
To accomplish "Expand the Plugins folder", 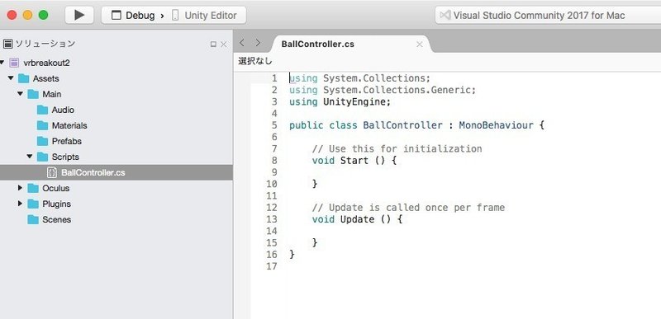I will point(20,204).
